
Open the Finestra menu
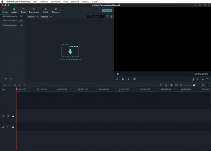pos(85,2)
